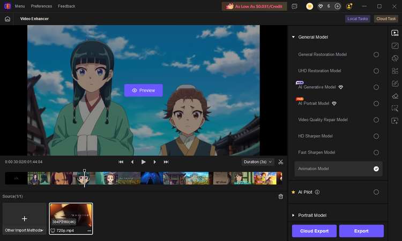The width and height of the screenshot is (402, 241).
Task: Open the screen layout icon in title bar
Action: pos(294,6)
